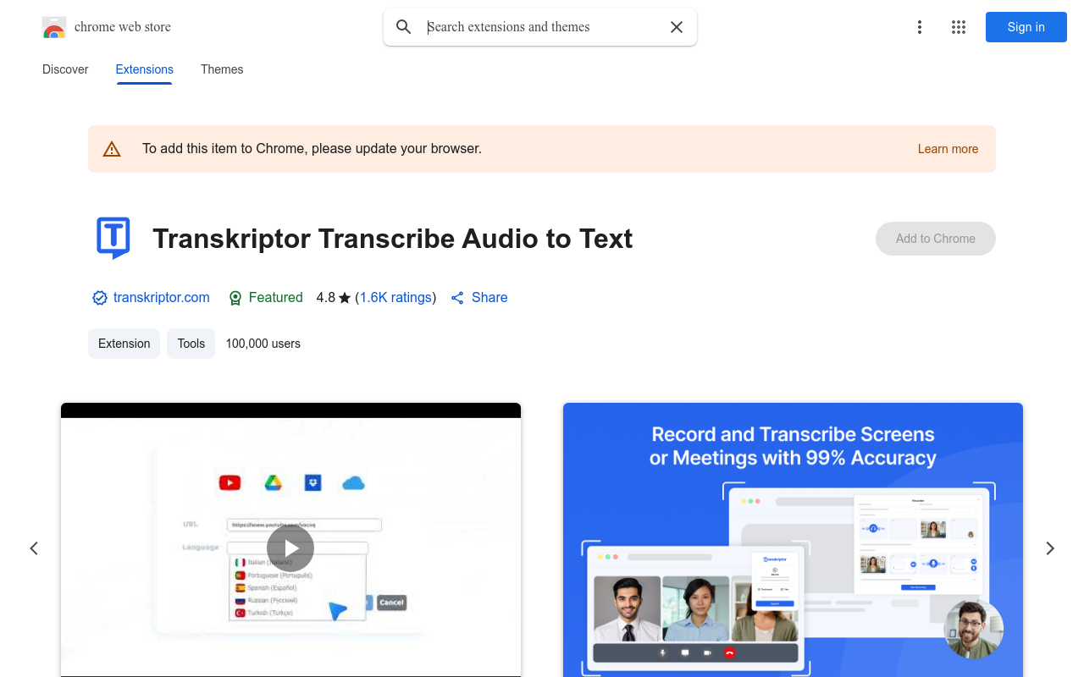This screenshot has height=677, width=1084.
Task: Click the Featured badge icon
Action: click(x=235, y=298)
